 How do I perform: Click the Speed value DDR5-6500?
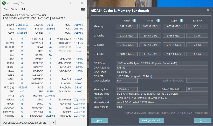(22, 25)
